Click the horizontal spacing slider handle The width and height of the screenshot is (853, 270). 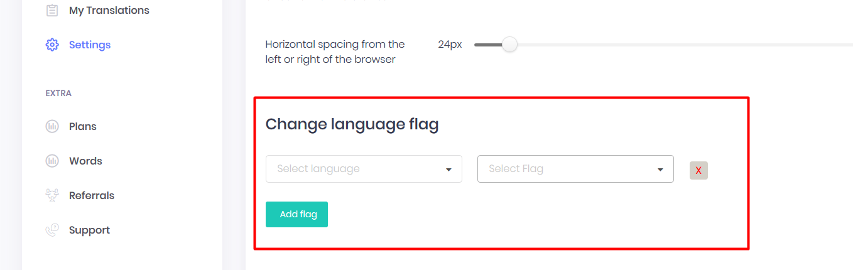pos(509,45)
